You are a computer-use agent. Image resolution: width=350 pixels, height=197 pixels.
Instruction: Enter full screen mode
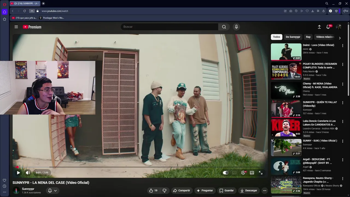261,173
